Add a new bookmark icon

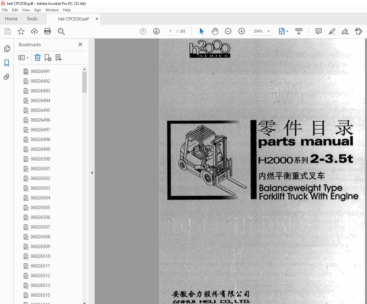(48, 57)
